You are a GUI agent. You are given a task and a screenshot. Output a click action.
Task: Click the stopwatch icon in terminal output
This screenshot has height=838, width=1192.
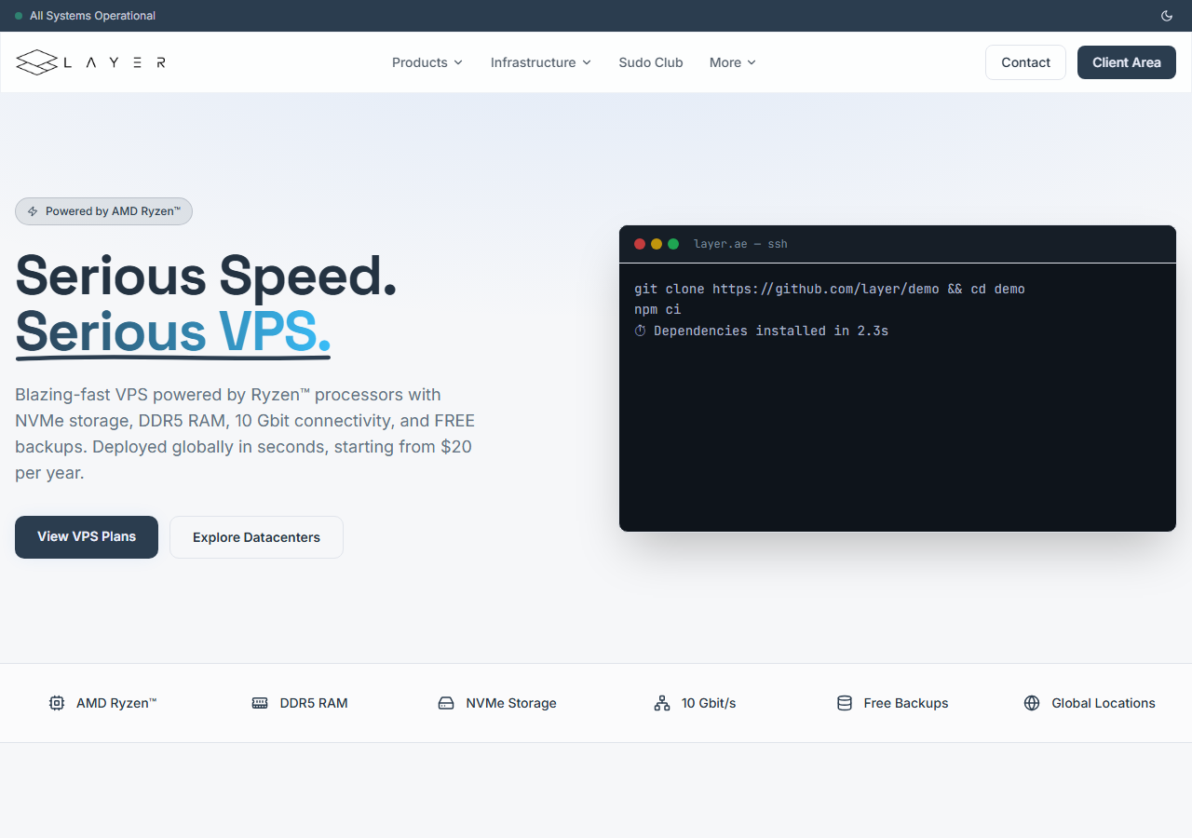click(641, 331)
